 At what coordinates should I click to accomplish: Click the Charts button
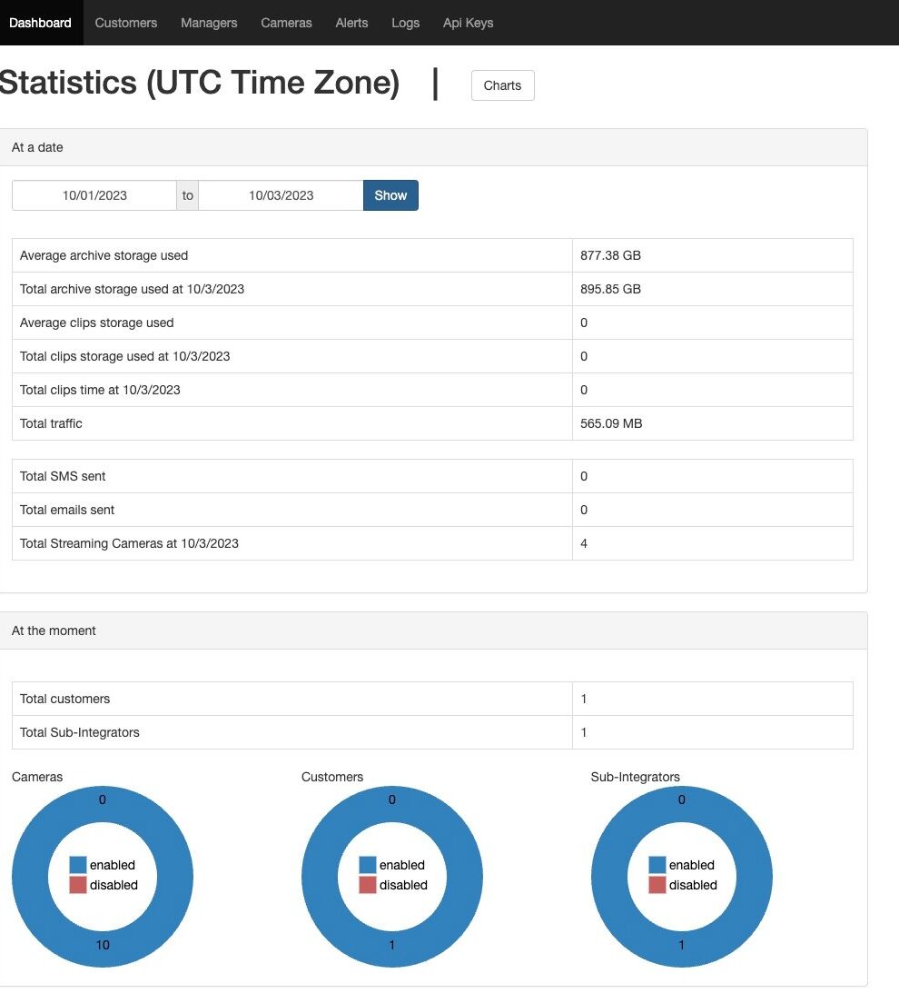(x=502, y=85)
